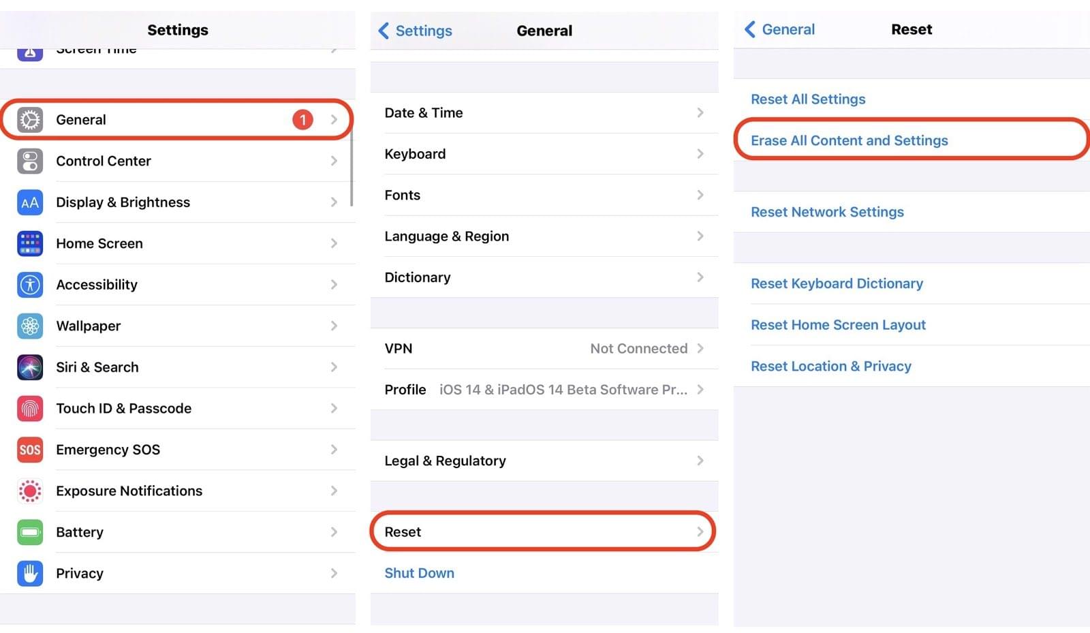Image resolution: width=1090 pixels, height=633 pixels.
Task: Tap the Shut Down link
Action: click(x=419, y=573)
